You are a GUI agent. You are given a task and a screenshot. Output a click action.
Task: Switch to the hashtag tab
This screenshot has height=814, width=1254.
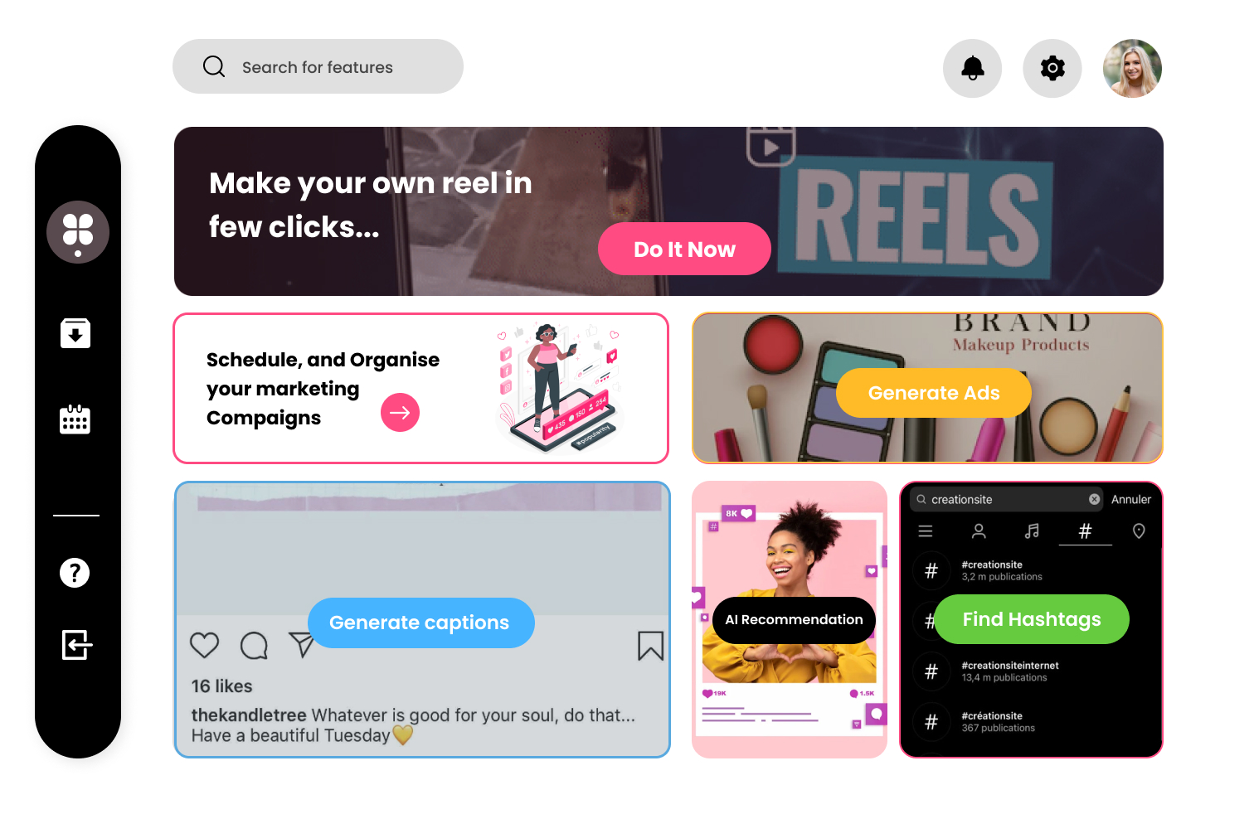(x=1085, y=531)
